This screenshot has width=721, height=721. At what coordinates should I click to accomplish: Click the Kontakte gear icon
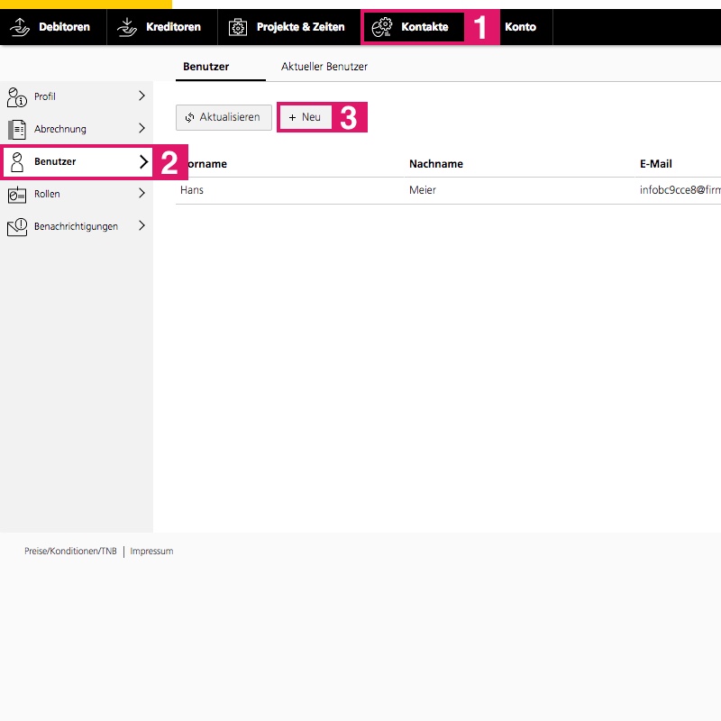[x=382, y=27]
